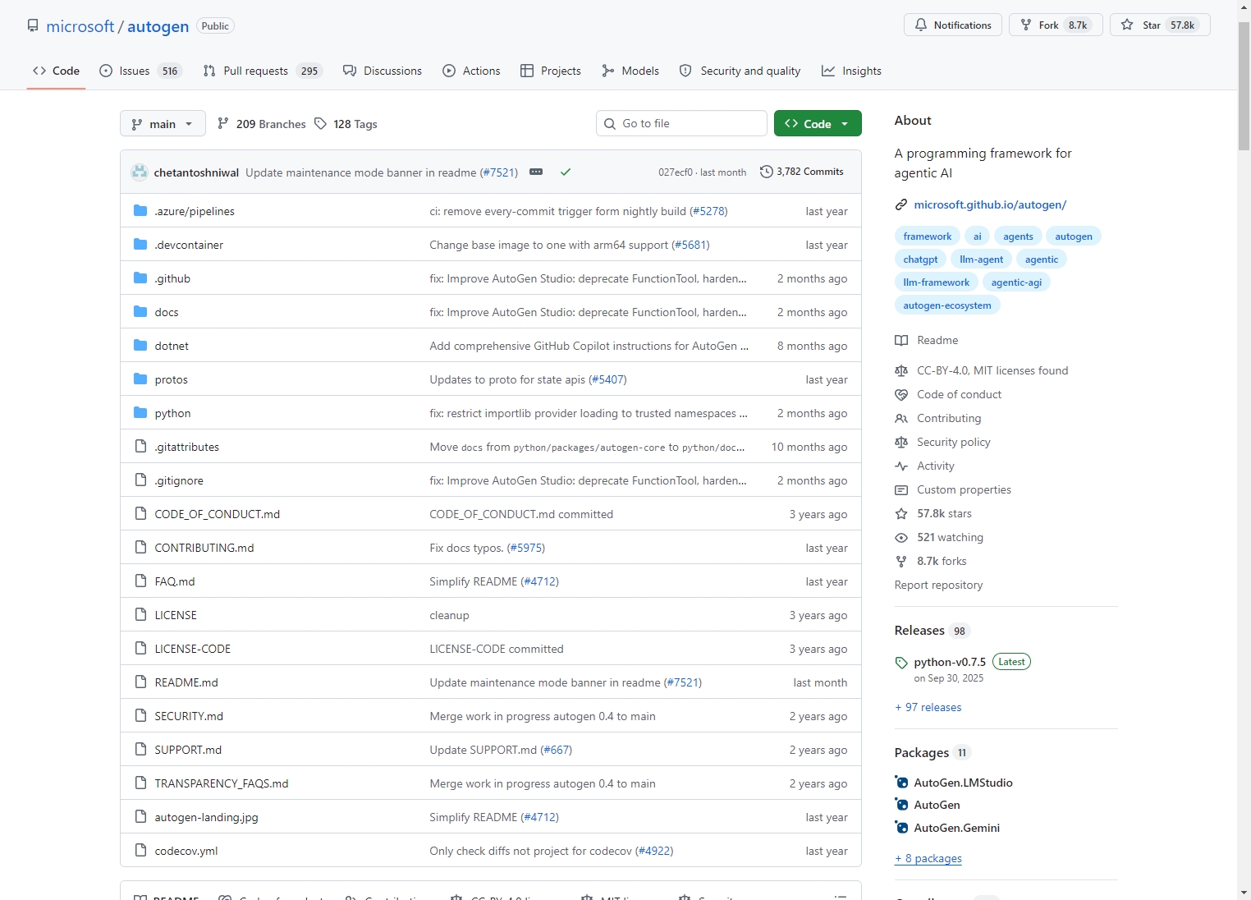Click chetantoshniwal avatar image
This screenshot has width=1251, height=900.
[x=140, y=172]
